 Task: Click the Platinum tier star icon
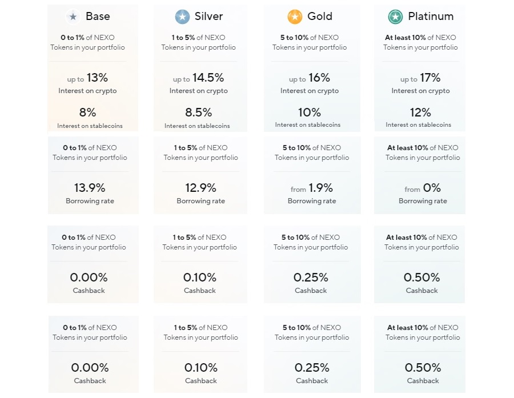coord(395,17)
